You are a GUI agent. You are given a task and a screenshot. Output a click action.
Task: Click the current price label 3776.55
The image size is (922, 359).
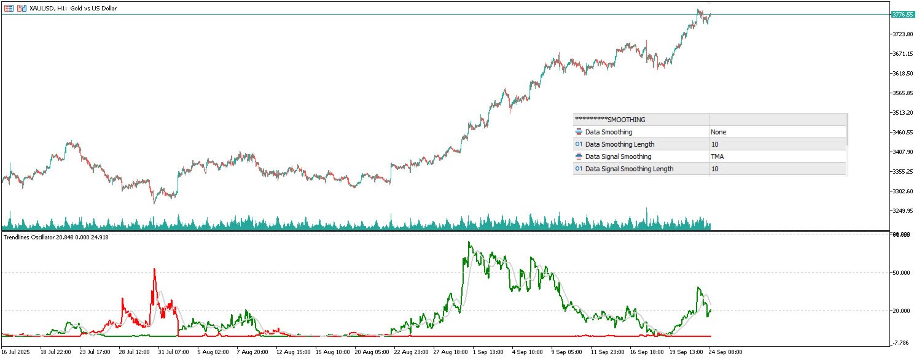902,14
